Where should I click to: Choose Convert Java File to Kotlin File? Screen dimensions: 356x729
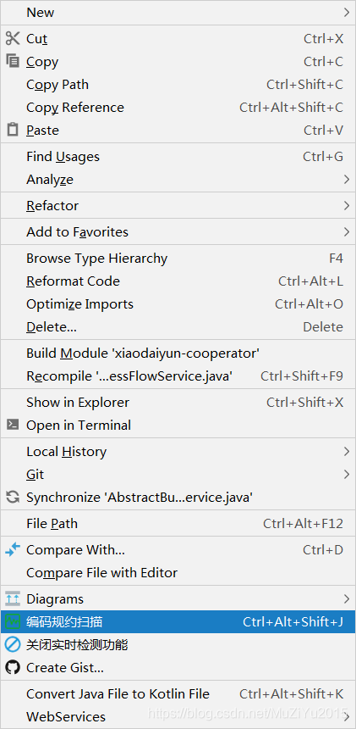tap(178, 694)
